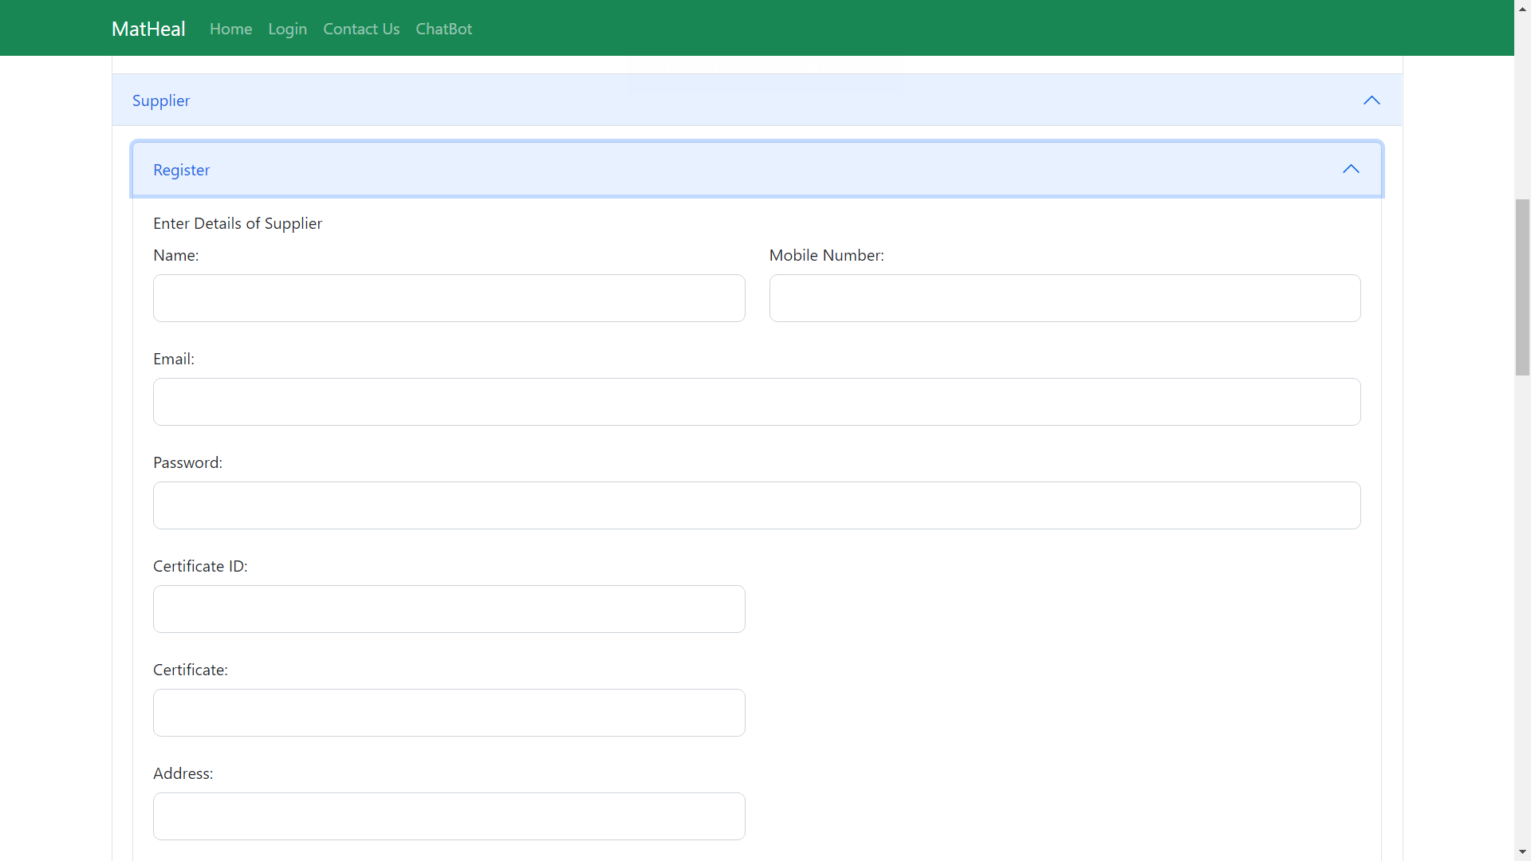
Task: Focus the Certificate ID field
Action: click(x=449, y=609)
